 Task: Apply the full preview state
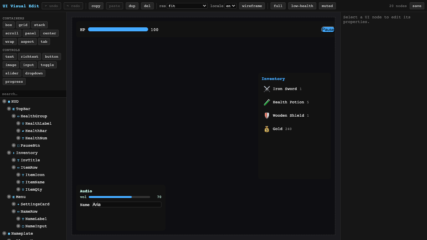click(278, 6)
